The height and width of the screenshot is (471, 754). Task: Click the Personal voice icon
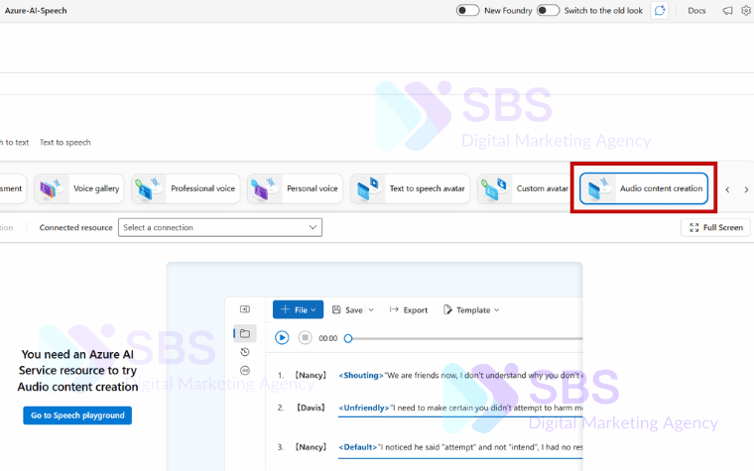[264, 188]
